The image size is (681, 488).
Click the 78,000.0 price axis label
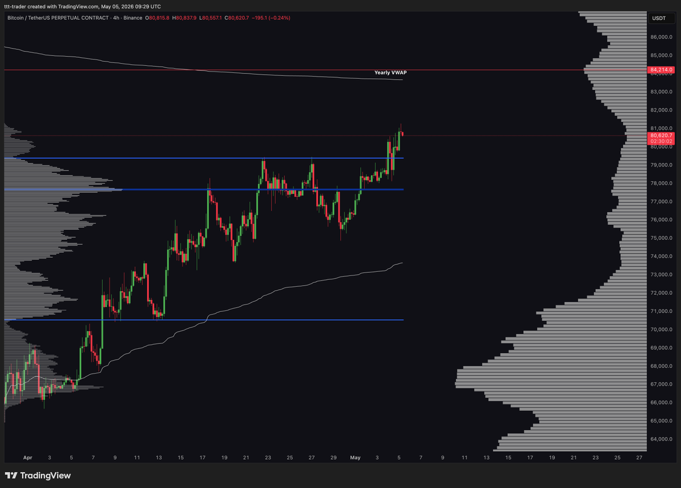[x=662, y=183]
